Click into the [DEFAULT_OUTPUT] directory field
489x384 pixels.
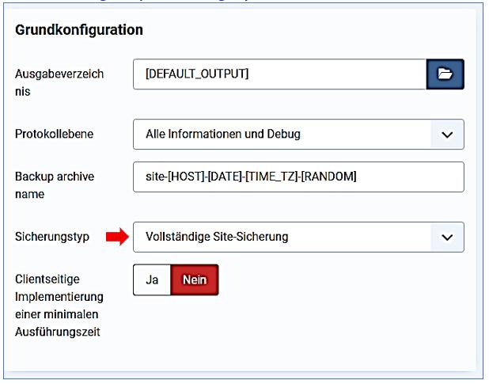pyautogui.click(x=279, y=74)
